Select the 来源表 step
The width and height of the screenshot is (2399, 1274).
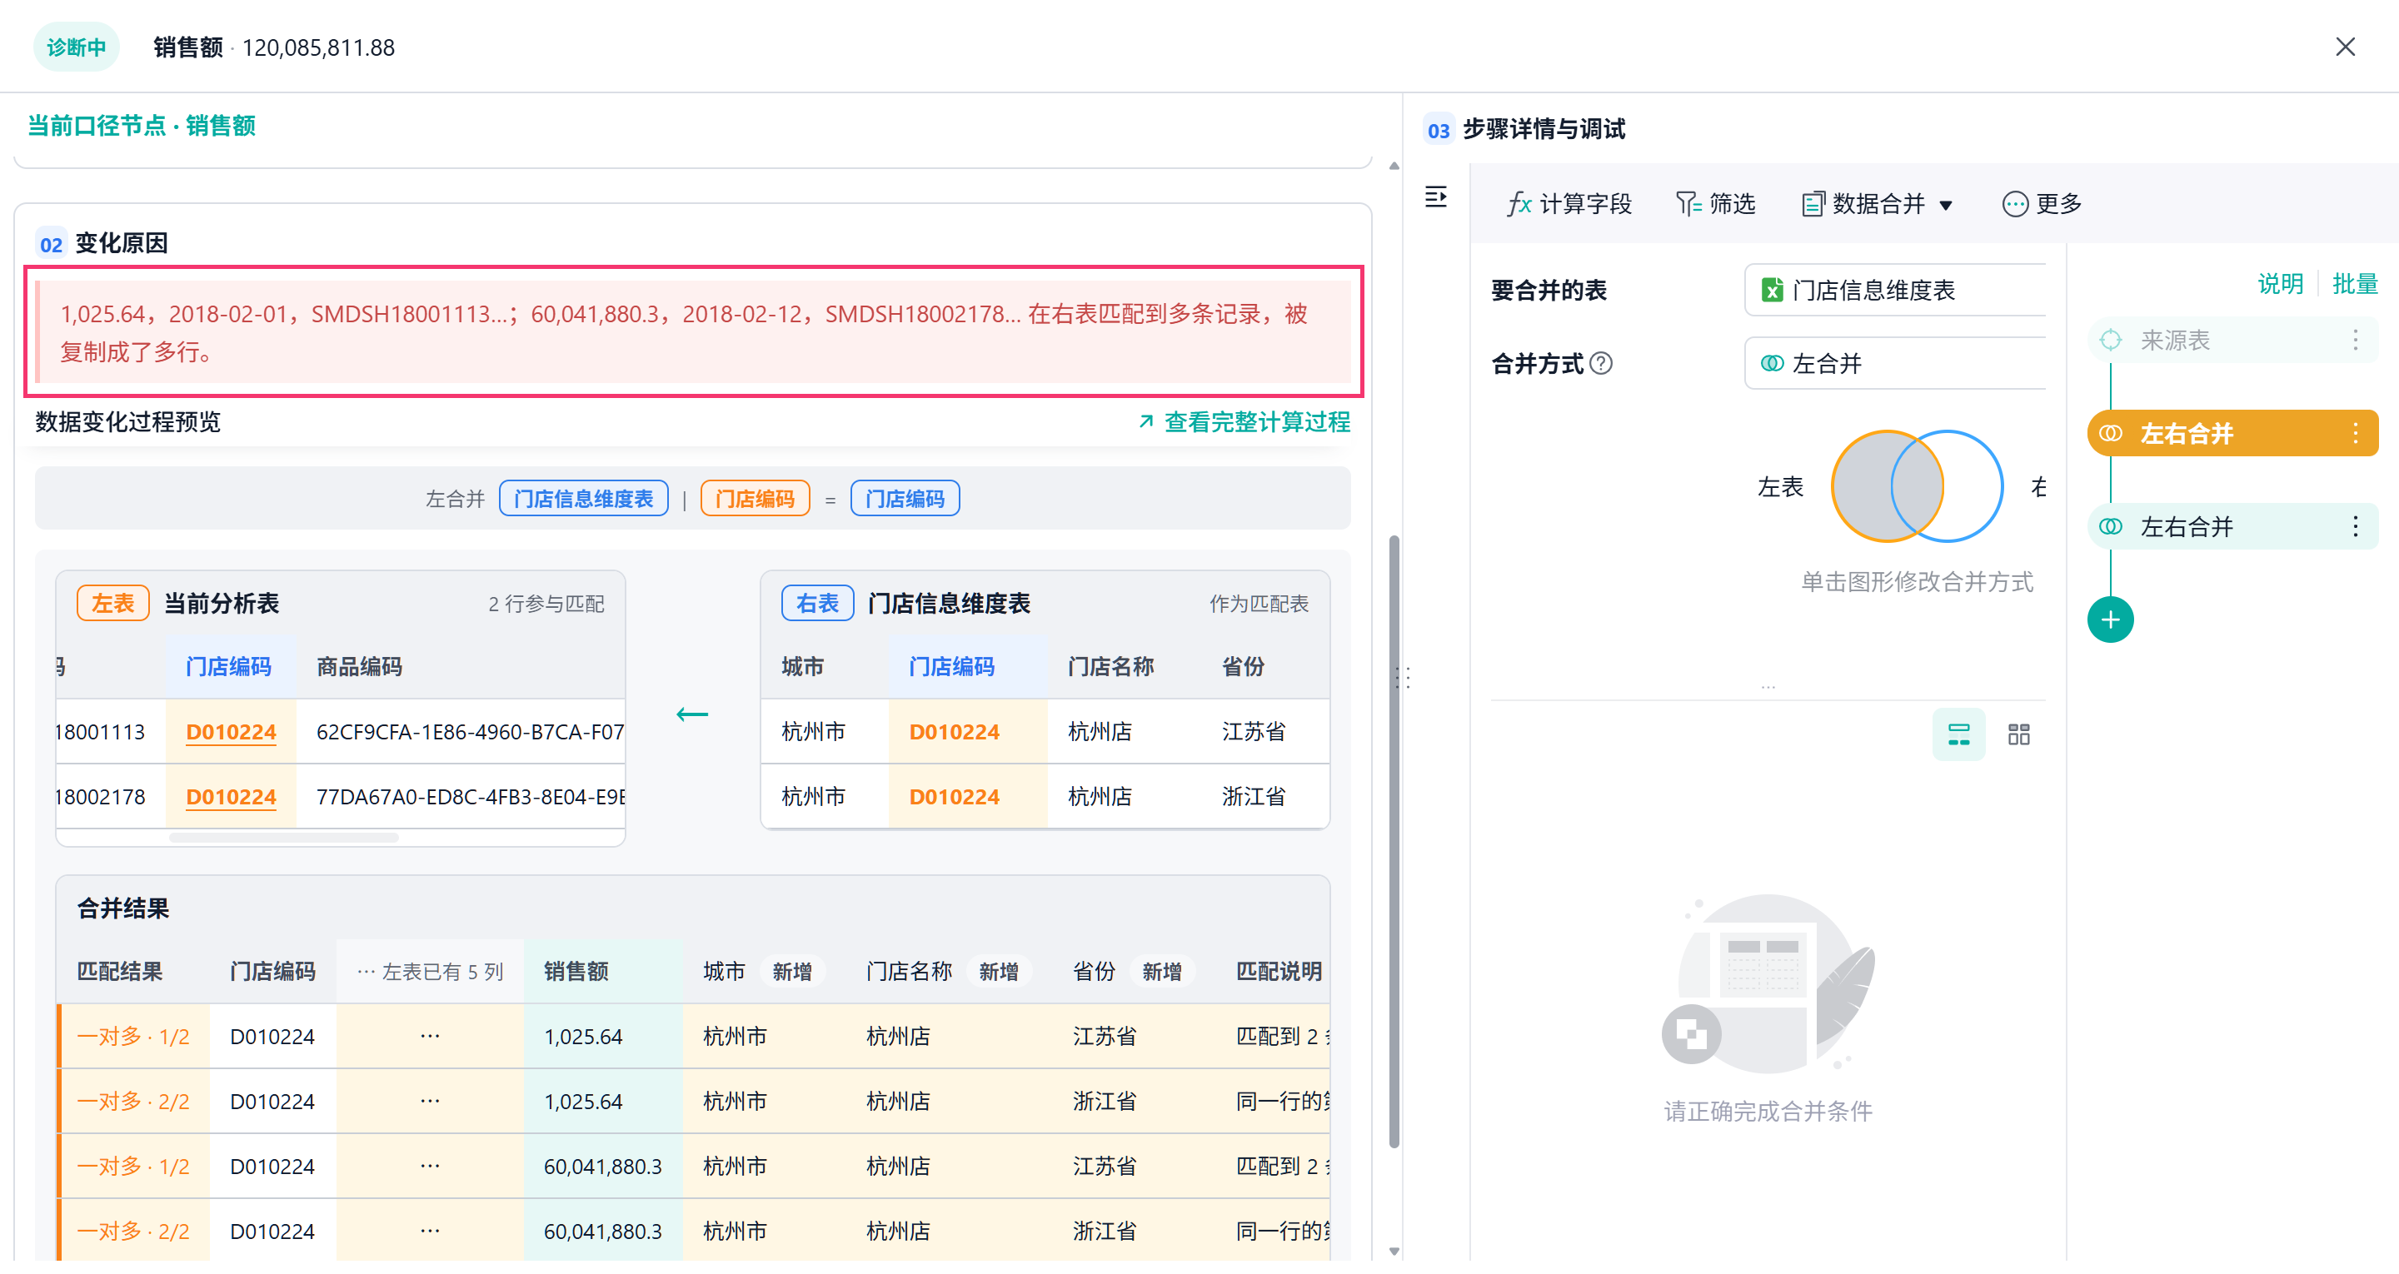pos(2232,340)
